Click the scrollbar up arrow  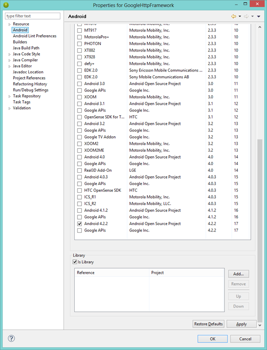pyautogui.click(x=260, y=27)
